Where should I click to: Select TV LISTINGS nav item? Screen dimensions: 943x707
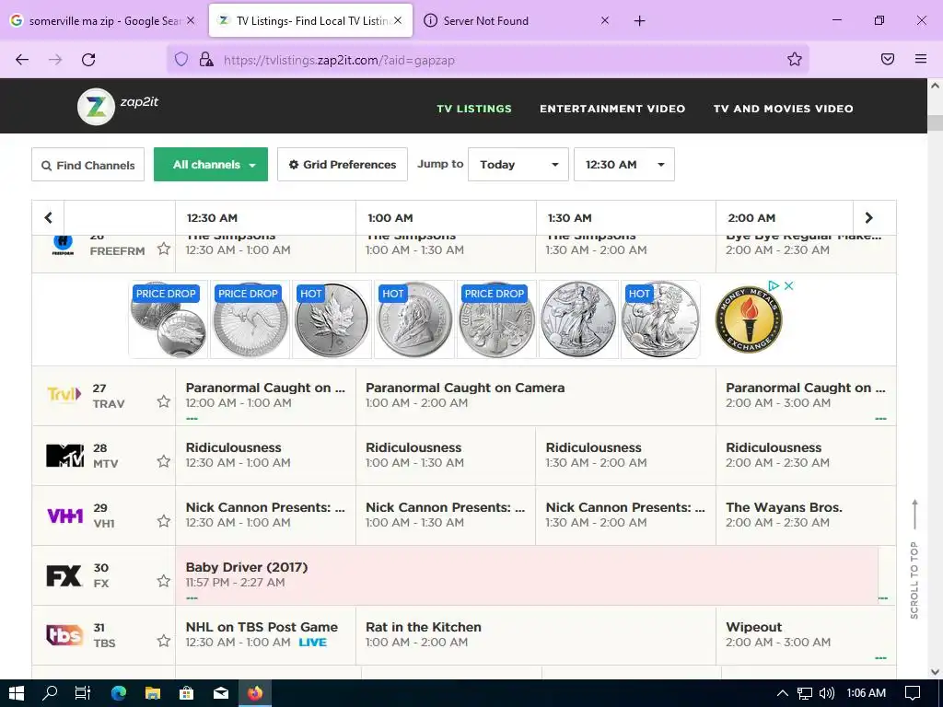coord(474,109)
